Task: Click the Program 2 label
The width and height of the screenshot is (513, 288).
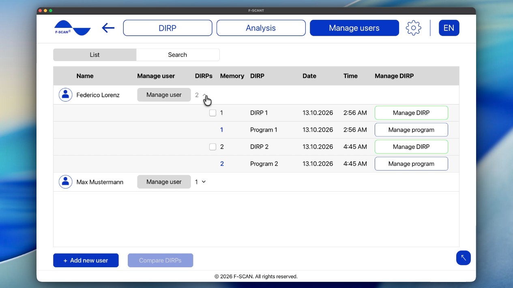Action: (264, 164)
